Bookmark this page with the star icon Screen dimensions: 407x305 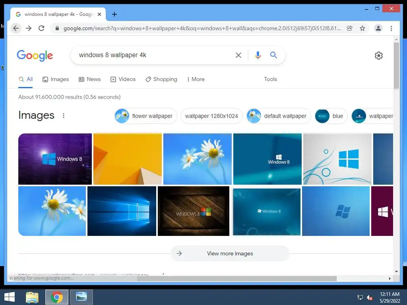tap(362, 28)
